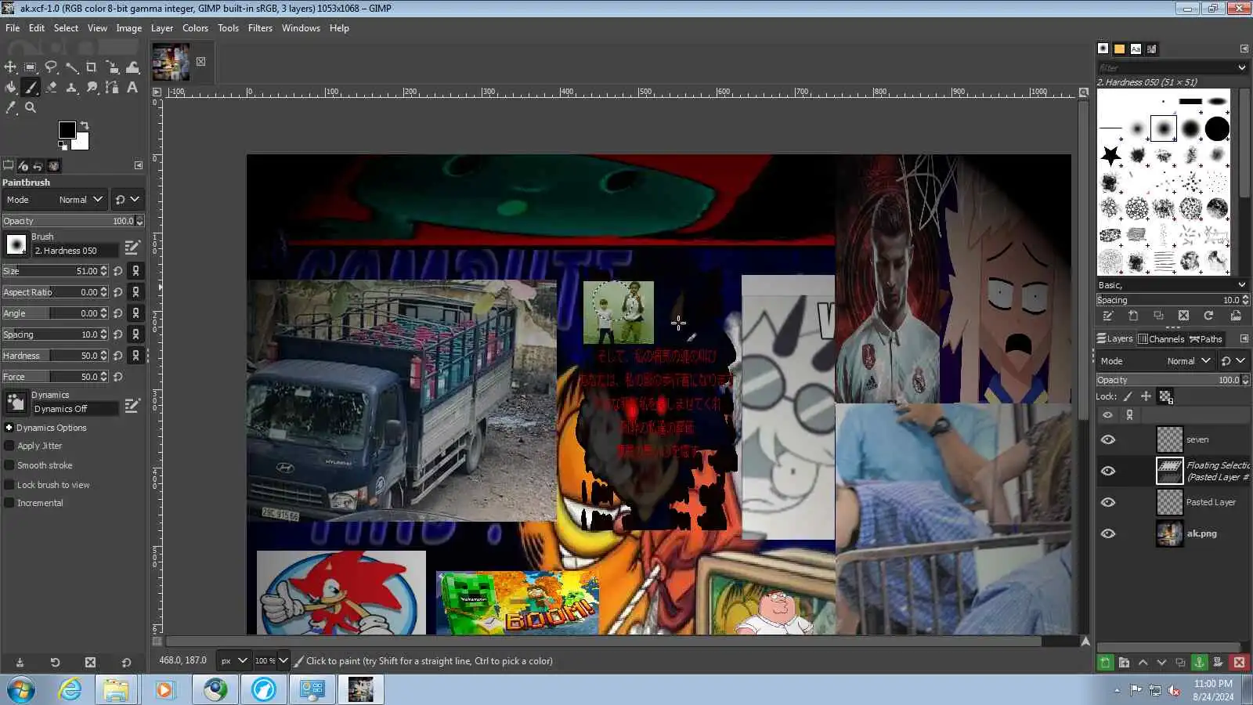The width and height of the screenshot is (1253, 705).
Task: Click the foreground color swatch
Action: (x=67, y=130)
